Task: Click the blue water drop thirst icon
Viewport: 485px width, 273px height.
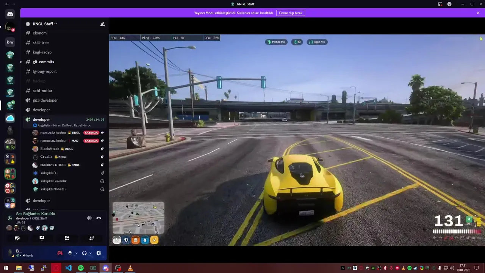Action: 145,240
